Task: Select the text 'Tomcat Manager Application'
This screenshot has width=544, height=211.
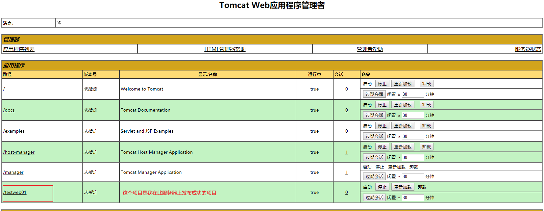Action: pyautogui.click(x=151, y=172)
